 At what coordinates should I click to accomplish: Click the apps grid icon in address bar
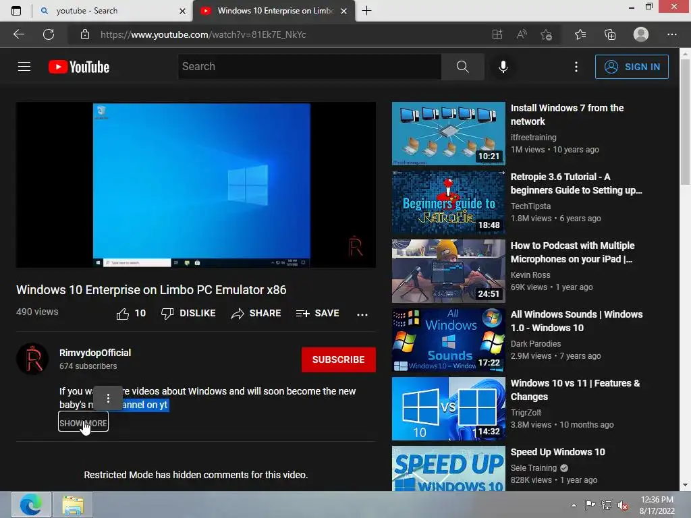[x=497, y=34]
